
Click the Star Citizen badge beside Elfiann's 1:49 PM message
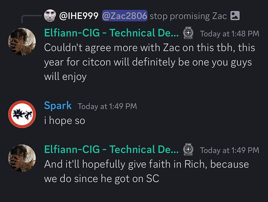188,149
